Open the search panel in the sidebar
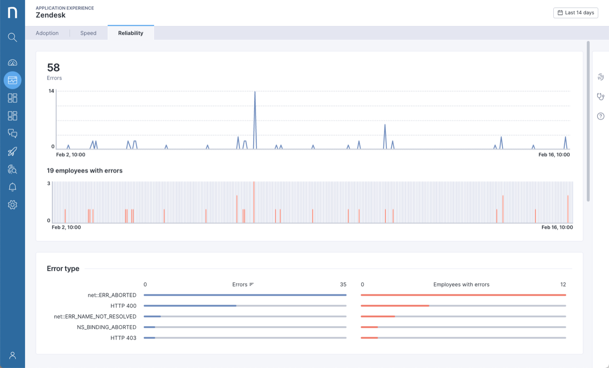This screenshot has width=609, height=368. (x=12, y=37)
